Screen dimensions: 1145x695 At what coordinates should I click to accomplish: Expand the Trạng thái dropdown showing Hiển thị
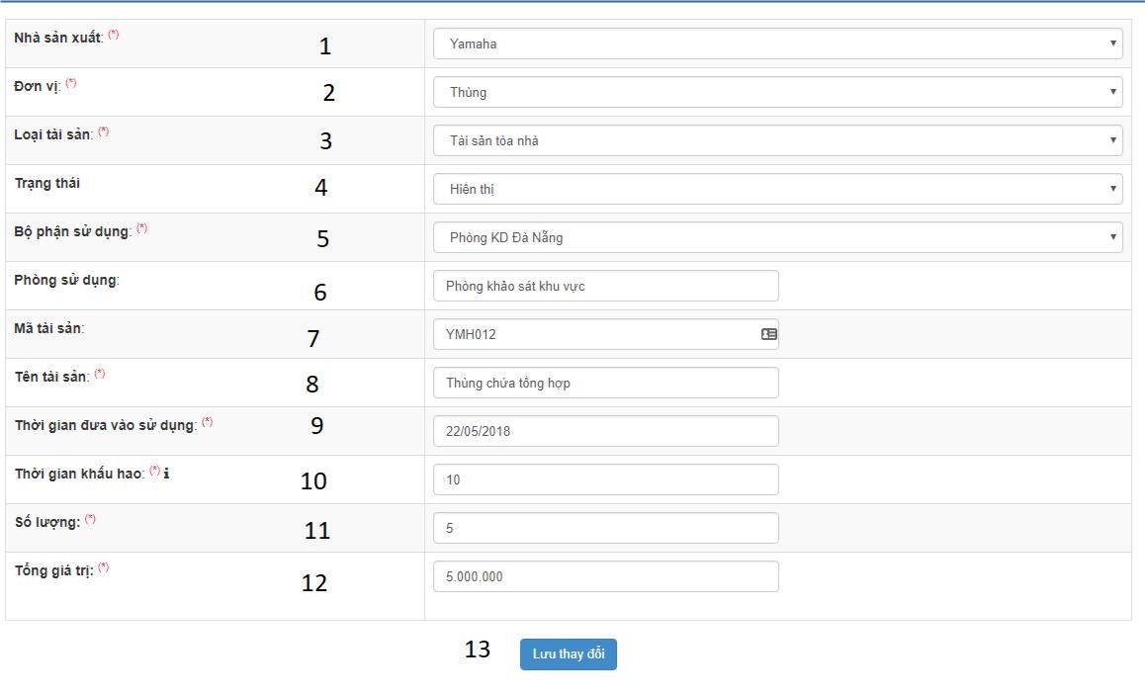pos(777,189)
